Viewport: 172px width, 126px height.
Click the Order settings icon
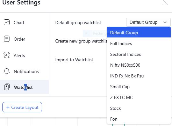pyautogui.click(x=7, y=39)
